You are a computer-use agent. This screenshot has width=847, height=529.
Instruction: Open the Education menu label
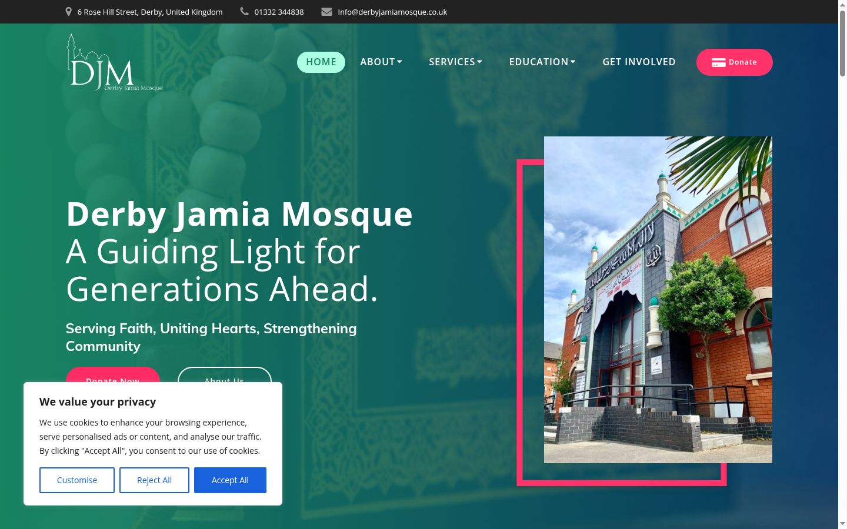pyautogui.click(x=539, y=62)
